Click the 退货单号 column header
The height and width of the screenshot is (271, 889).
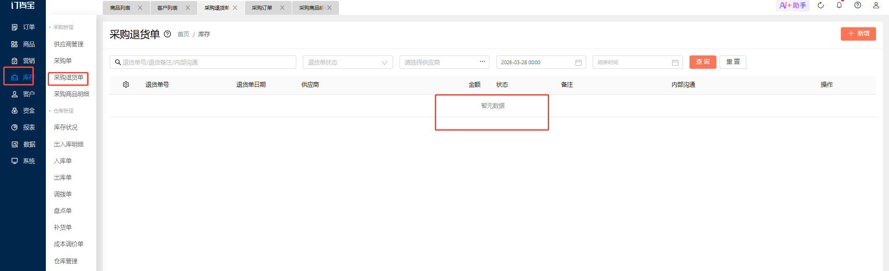point(157,85)
